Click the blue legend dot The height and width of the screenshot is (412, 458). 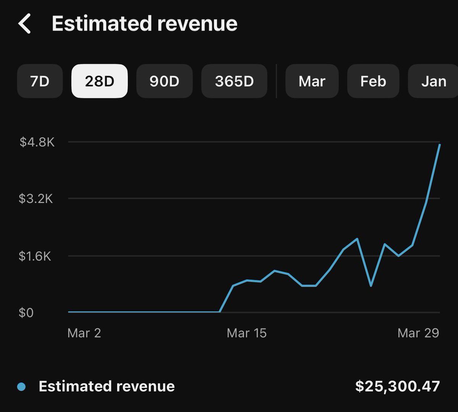coord(21,387)
